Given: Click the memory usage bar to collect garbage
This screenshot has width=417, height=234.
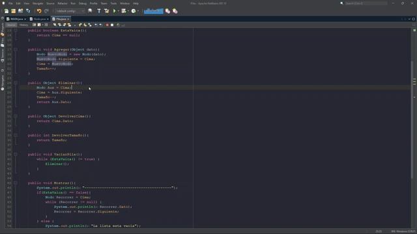Looking at the screenshot, I should tap(154, 11).
